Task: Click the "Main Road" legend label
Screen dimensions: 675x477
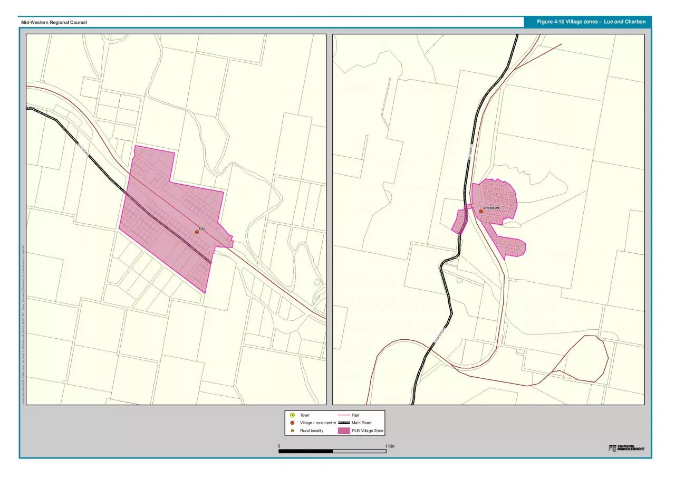Action: point(361,423)
